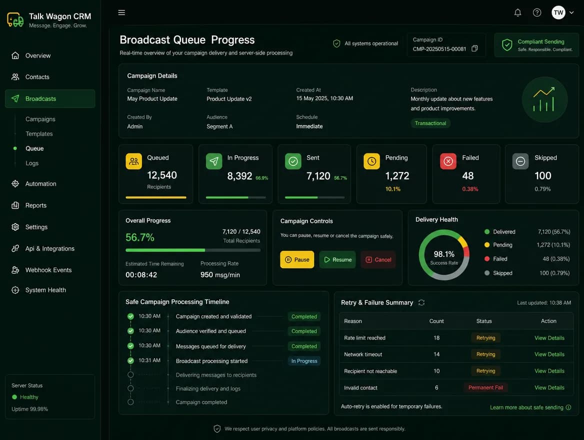Click the 950 msg/min processing rate
This screenshot has height=440, width=584.
220,275
